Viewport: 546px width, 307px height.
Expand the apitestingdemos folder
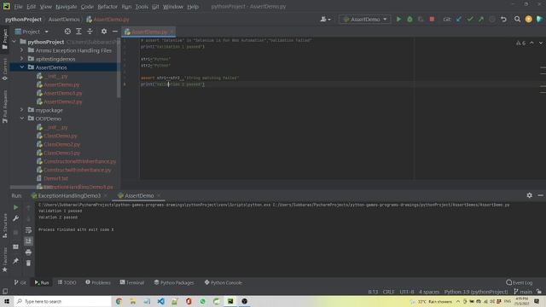pyautogui.click(x=22, y=59)
